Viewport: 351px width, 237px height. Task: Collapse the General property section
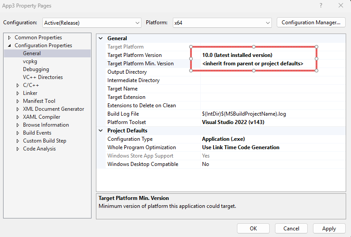[x=101, y=38]
